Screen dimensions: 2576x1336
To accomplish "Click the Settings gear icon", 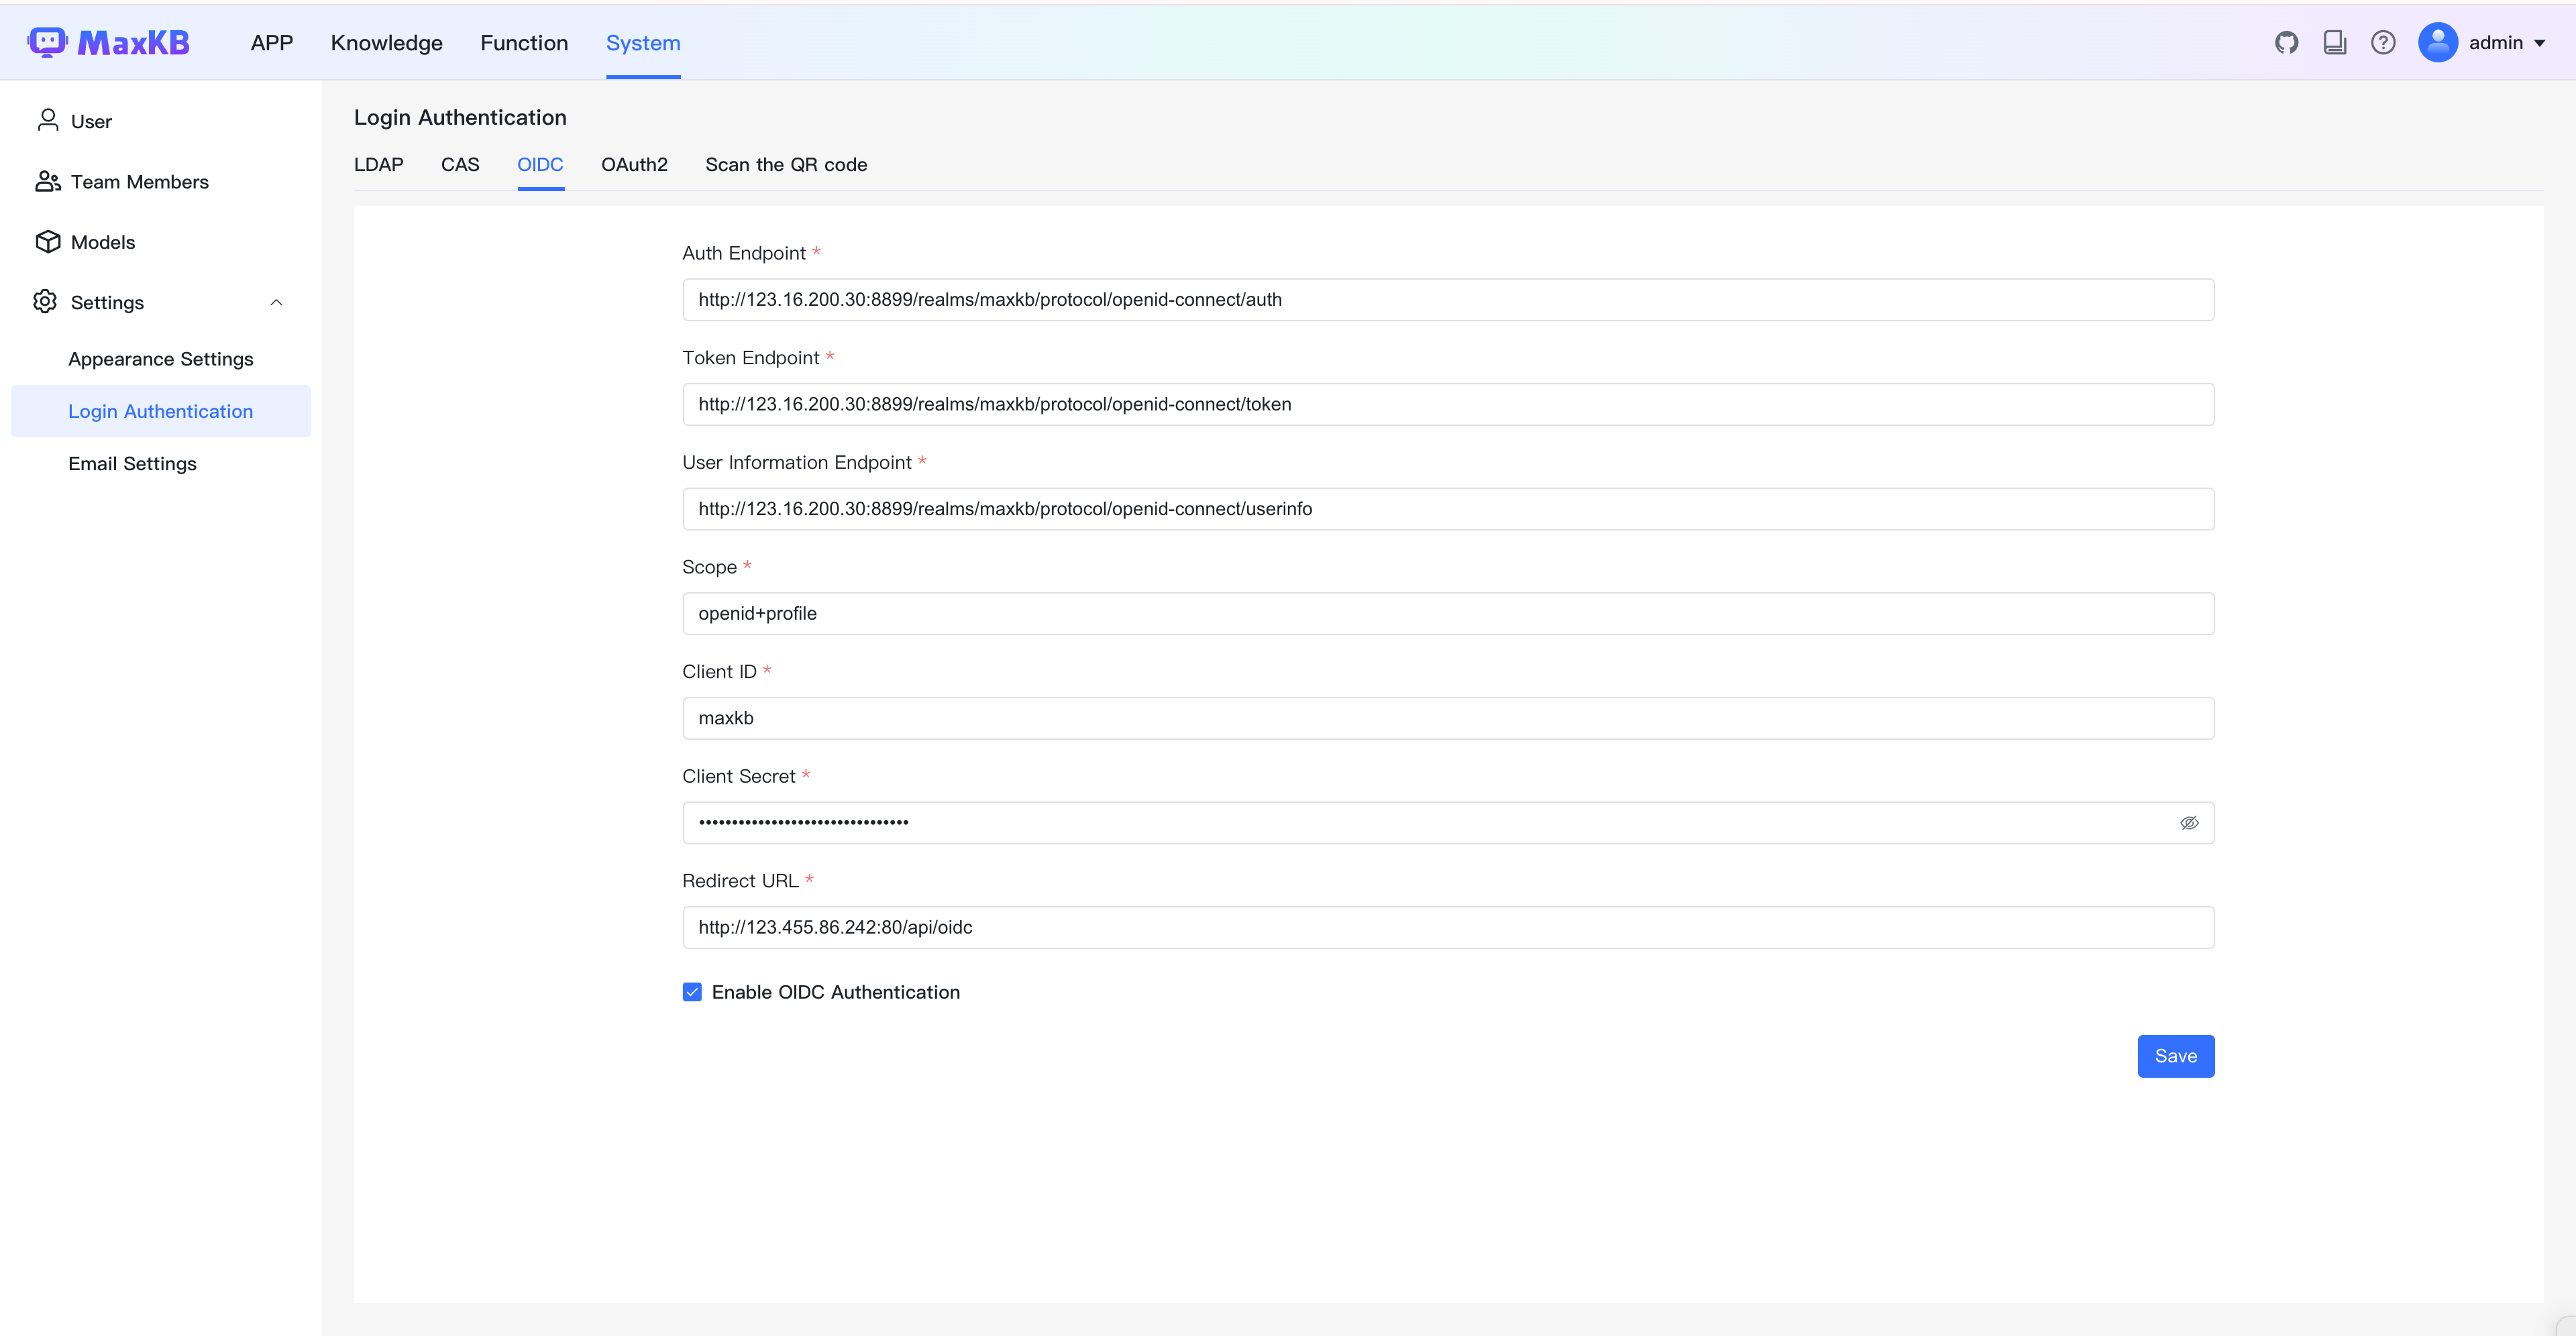I will (x=45, y=301).
